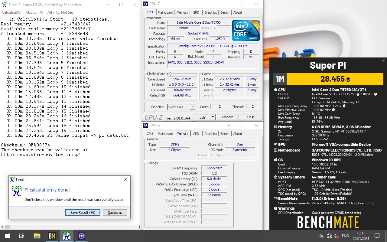
Task: Click the BenchMate BM taskbar icon
Action: (x=52, y=236)
